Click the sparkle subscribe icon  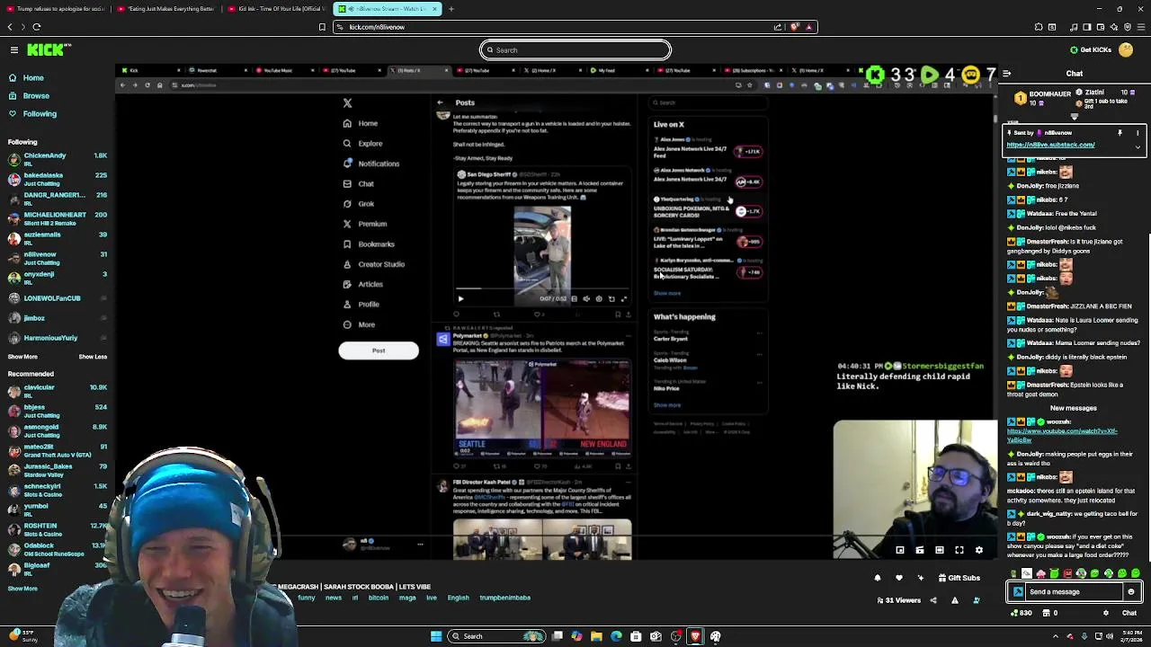tap(920, 578)
